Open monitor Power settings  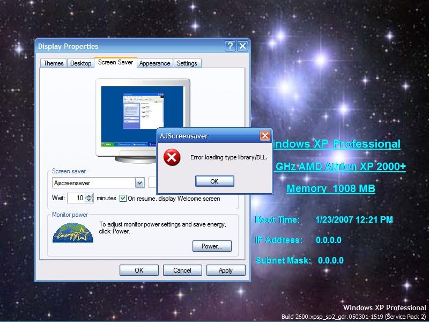coord(212,246)
